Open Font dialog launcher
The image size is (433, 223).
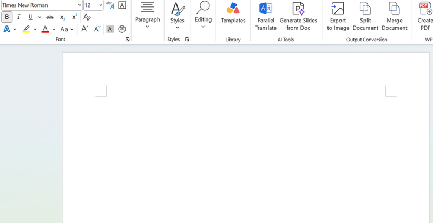pyautogui.click(x=127, y=40)
